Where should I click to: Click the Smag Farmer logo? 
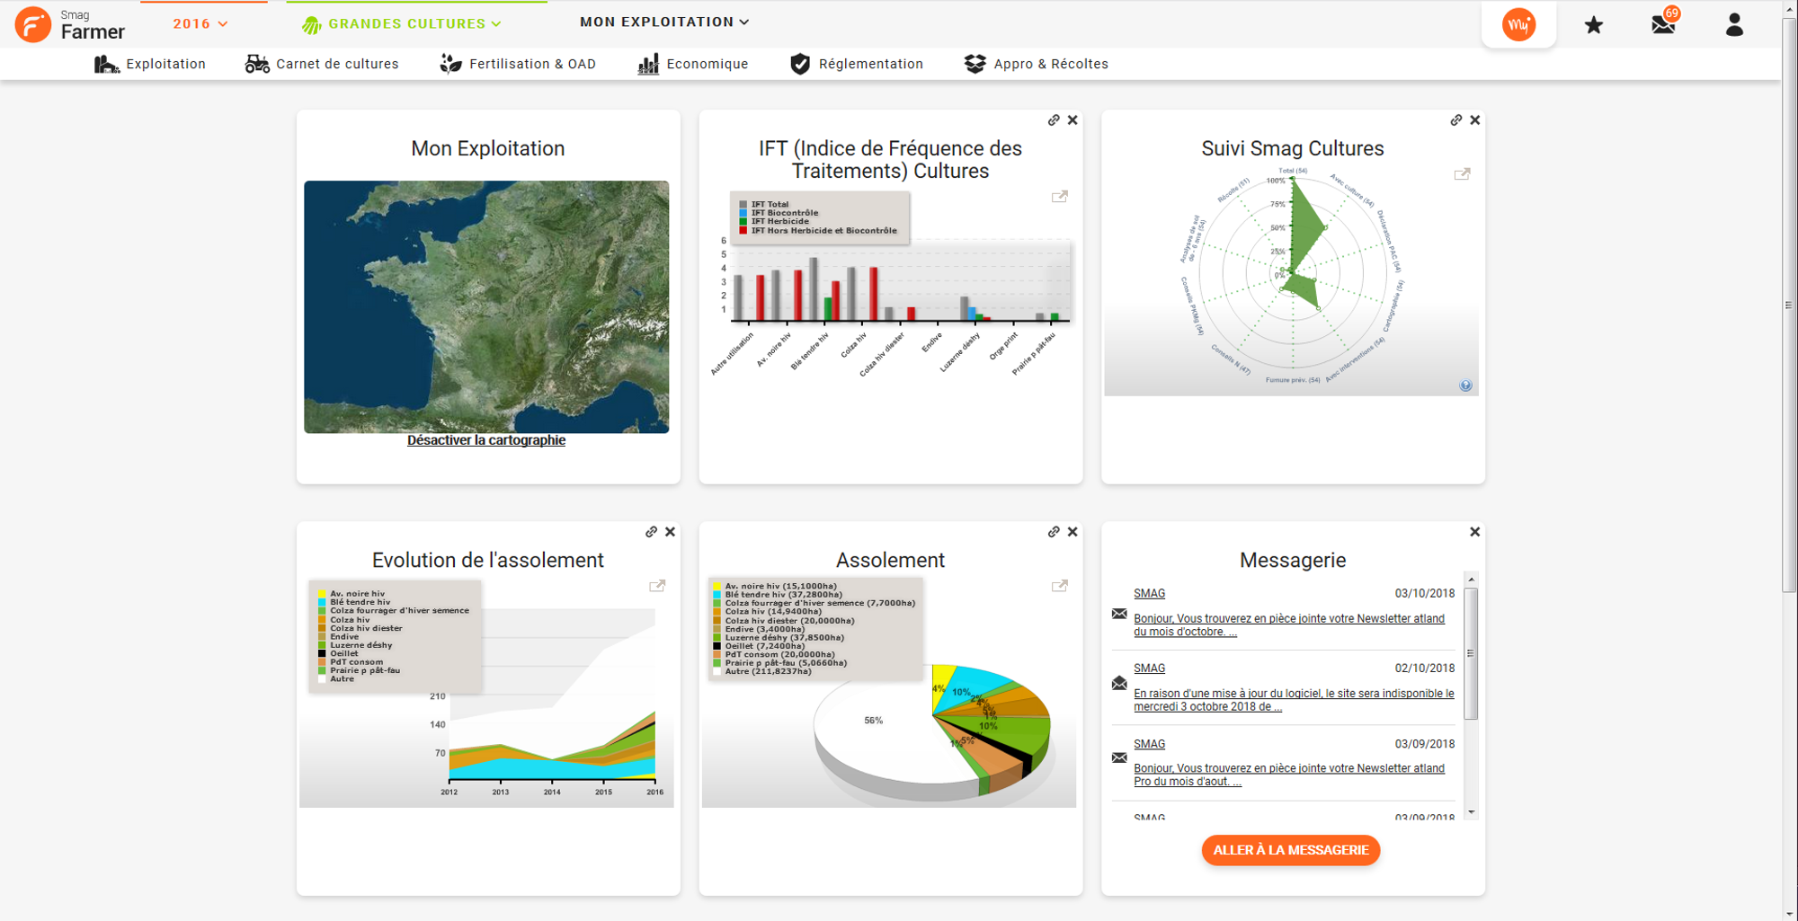click(70, 24)
